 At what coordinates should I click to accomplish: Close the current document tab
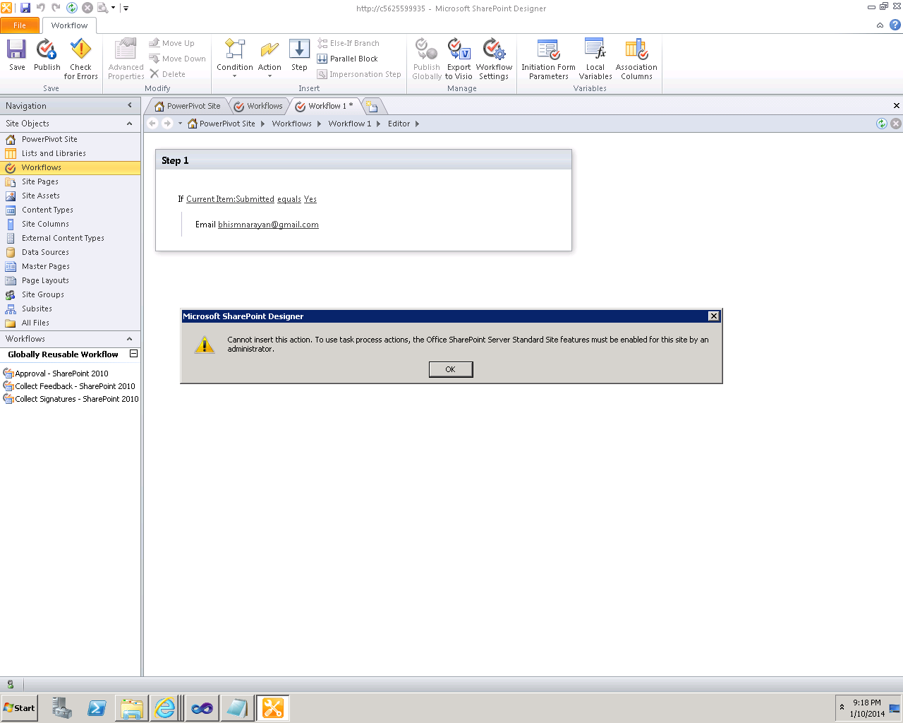pos(896,106)
